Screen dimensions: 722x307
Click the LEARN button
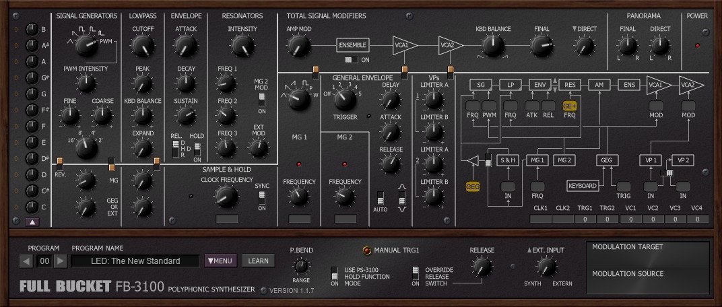click(x=258, y=261)
